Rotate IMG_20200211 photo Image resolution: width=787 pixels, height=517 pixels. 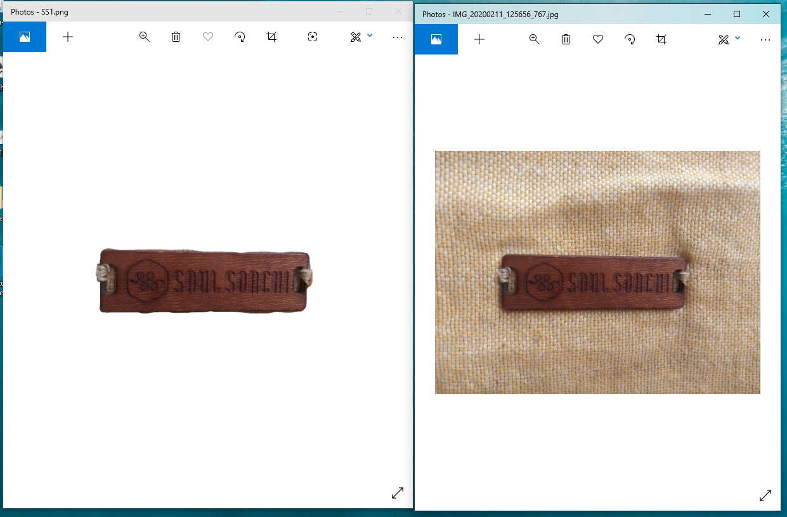pos(630,39)
